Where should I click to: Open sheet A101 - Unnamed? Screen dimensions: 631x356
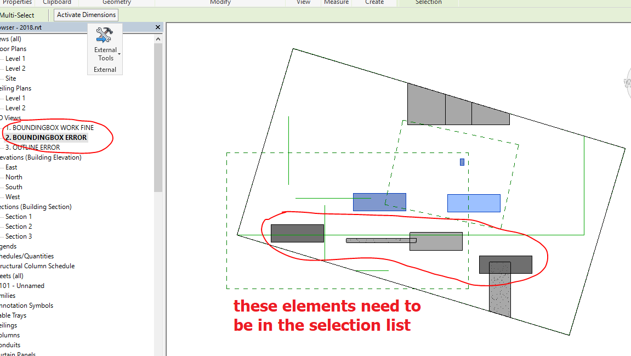22,285
